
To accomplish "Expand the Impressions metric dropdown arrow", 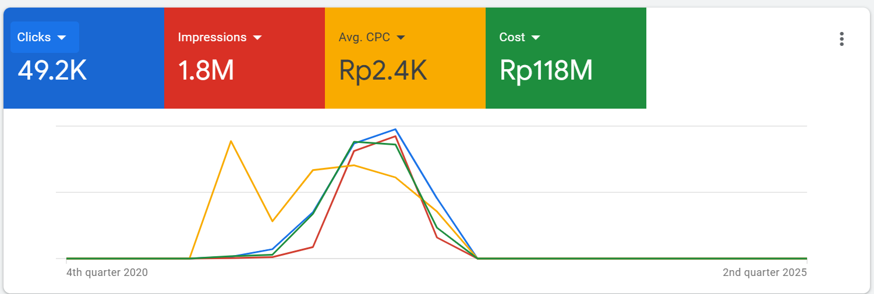I will pyautogui.click(x=257, y=38).
